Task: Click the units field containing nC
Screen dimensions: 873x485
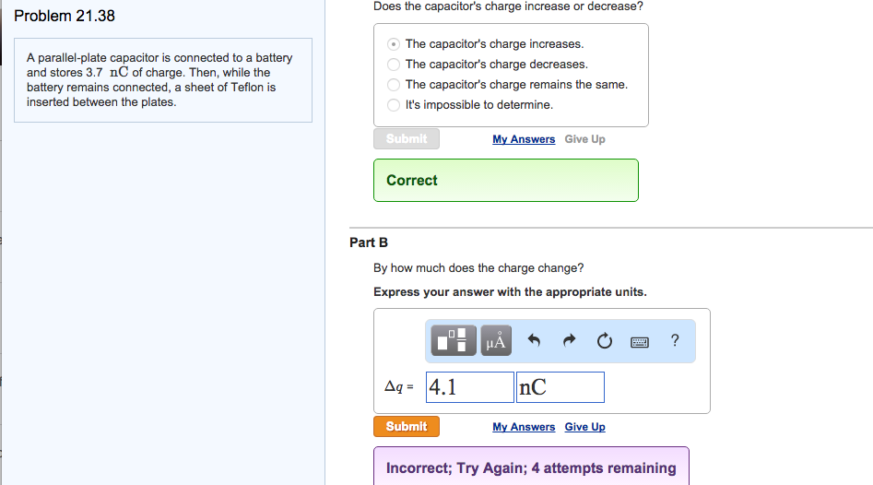Action: pos(560,387)
